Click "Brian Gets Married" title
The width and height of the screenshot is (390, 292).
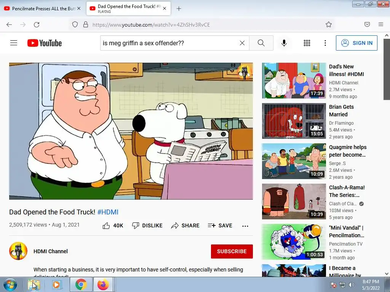click(341, 111)
